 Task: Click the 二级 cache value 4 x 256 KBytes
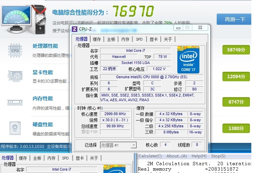[x=171, y=126]
